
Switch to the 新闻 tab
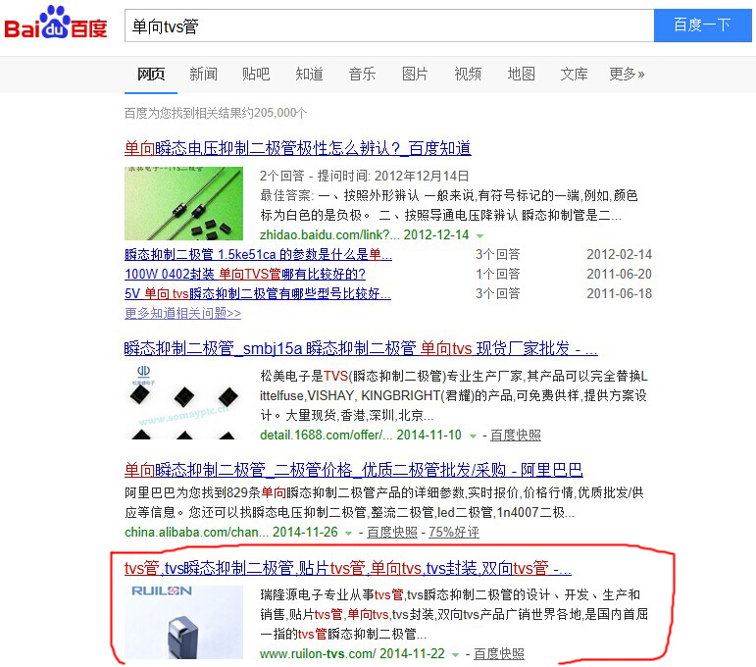click(204, 74)
